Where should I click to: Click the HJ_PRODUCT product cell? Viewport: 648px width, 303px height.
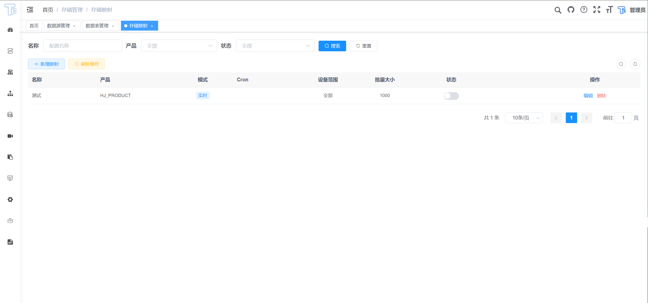(115, 96)
